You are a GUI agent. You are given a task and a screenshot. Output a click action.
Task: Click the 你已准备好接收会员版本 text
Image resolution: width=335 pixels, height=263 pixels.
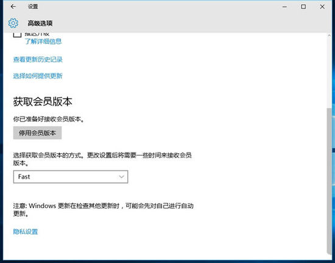pyautogui.click(x=49, y=119)
